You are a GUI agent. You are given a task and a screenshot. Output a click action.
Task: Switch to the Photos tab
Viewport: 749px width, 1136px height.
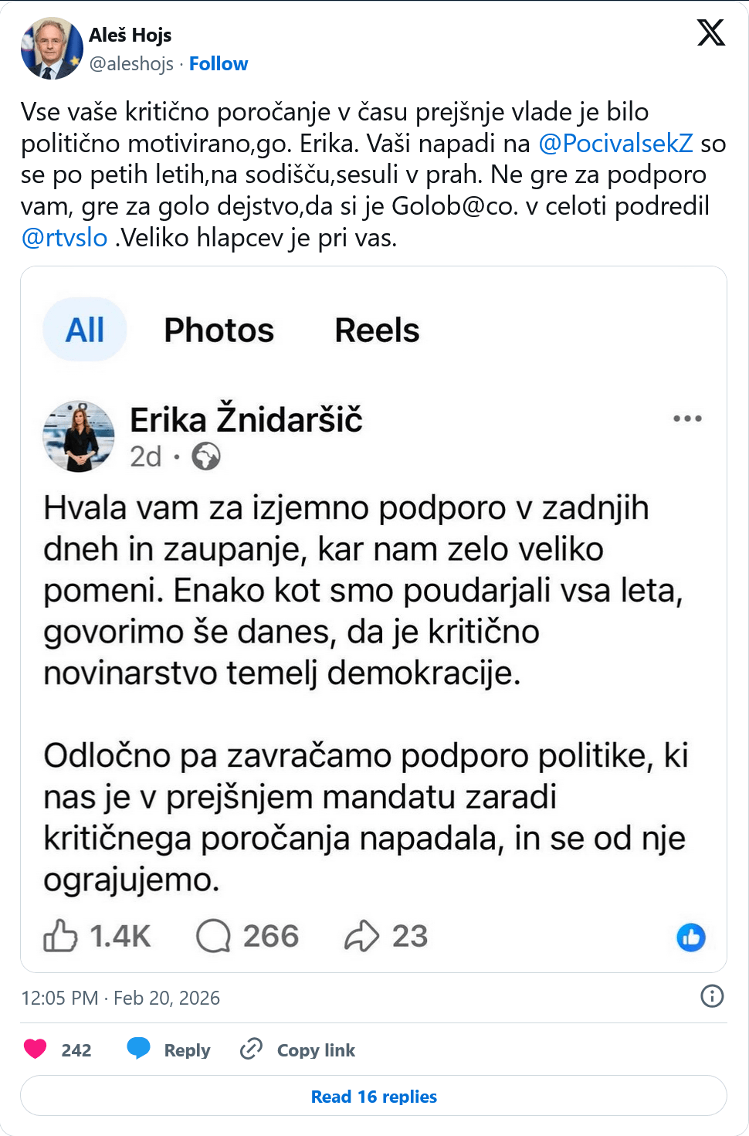click(x=219, y=331)
